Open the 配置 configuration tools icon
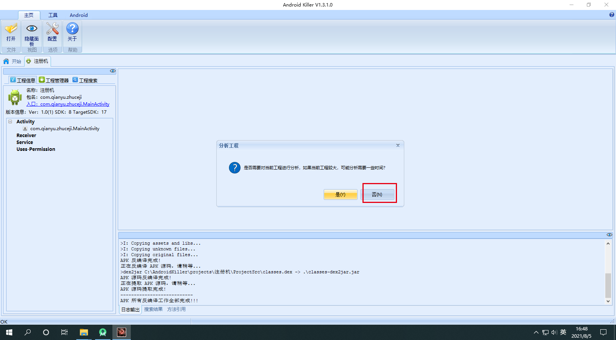The width and height of the screenshot is (616, 340). coord(53,28)
